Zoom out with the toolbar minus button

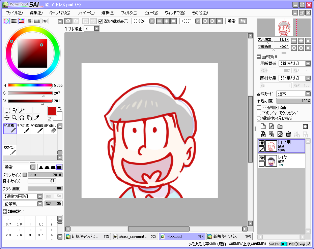[x=159, y=21]
